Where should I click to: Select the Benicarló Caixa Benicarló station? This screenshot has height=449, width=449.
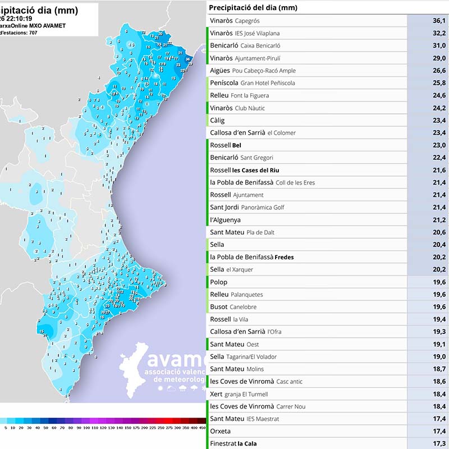click(x=306, y=45)
